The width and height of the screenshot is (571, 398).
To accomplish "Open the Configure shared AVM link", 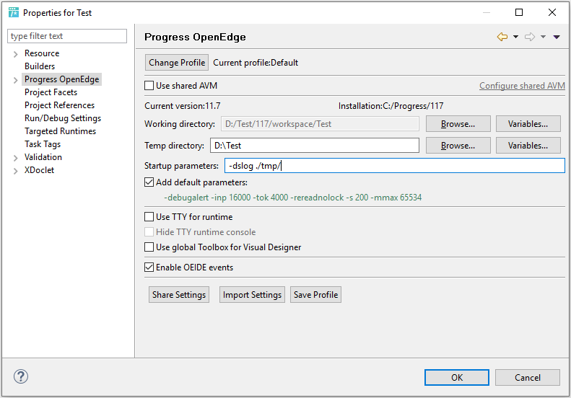I will pyautogui.click(x=522, y=86).
